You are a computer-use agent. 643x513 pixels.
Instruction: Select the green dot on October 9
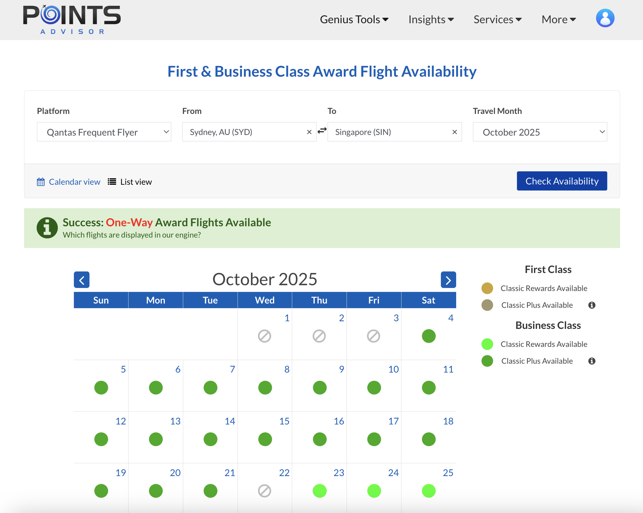tap(320, 388)
